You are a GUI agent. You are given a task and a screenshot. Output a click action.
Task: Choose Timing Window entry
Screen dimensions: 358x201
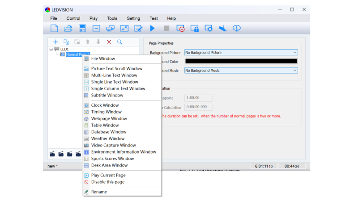tap(122, 112)
